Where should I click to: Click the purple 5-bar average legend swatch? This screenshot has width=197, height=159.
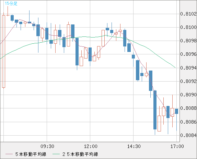9,154
